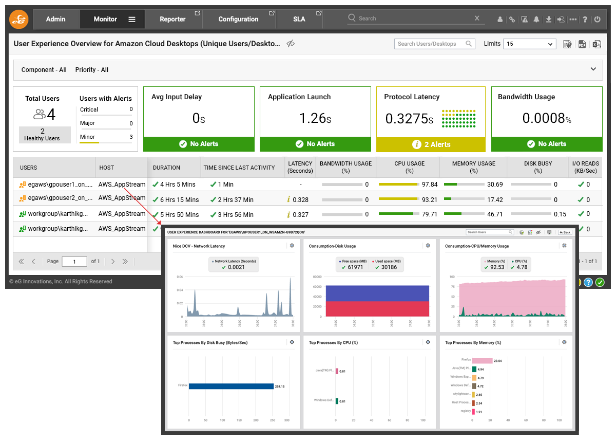Open the more options ellipsis icon
Screen dimensions: 616x440
(x=573, y=20)
